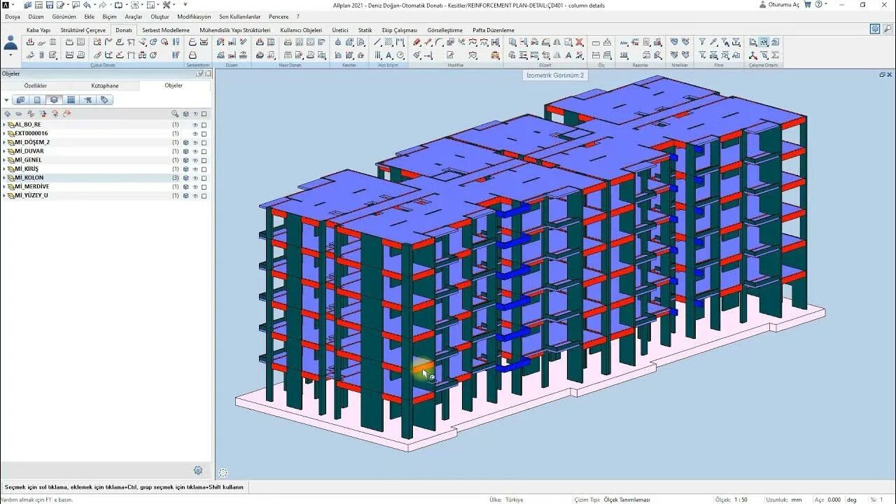Open the quick access toolbar customize dropdown
Screen dimensions: 896x504
pyautogui.click(x=185, y=4)
